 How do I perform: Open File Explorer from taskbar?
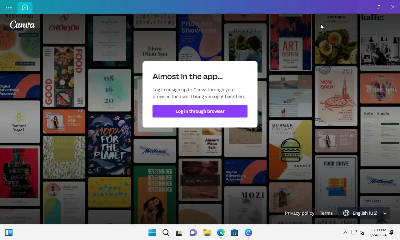click(x=207, y=232)
